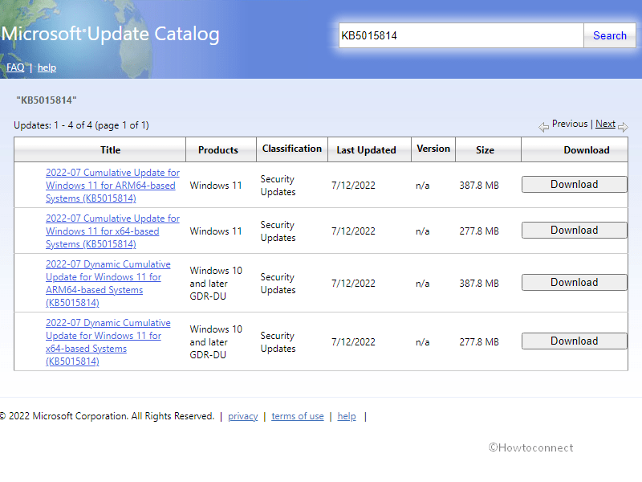Image resolution: width=642 pixels, height=482 pixels.
Task: Click the Search button
Action: click(609, 35)
